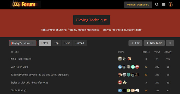Open black avatar in Circle Picking row
The width and height of the screenshot is (180, 94).
tap(124, 90)
